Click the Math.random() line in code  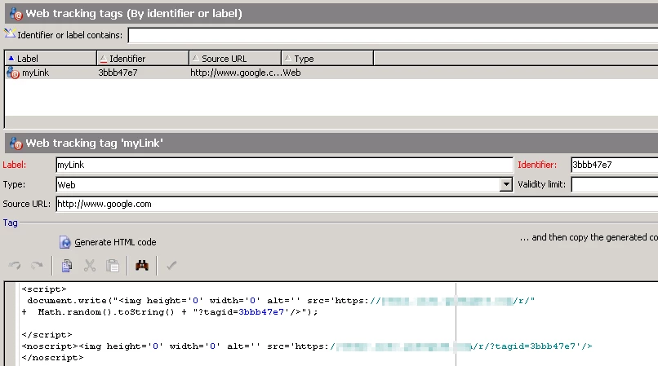pos(170,312)
